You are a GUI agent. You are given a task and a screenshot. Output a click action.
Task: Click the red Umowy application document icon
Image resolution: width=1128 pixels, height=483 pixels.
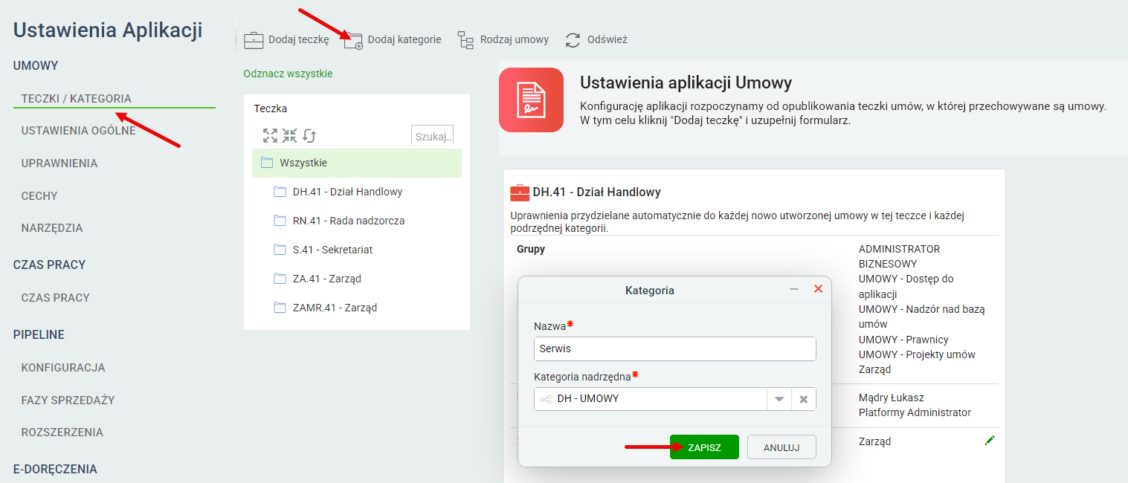(x=531, y=100)
